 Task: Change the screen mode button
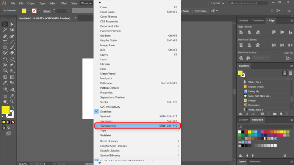pyautogui.click(x=8, y=133)
